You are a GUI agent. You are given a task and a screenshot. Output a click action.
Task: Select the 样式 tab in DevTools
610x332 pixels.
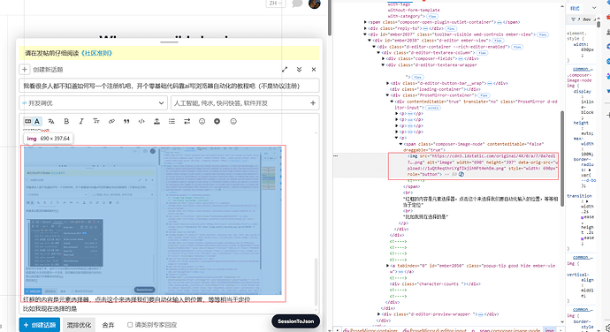coord(575,8)
